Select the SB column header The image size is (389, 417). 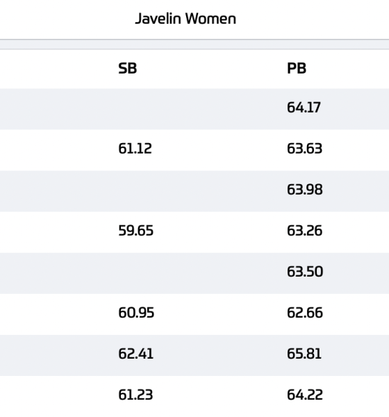[x=128, y=69]
